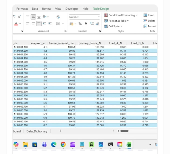The height and width of the screenshot is (154, 170).
Task: Open the Help tab
Action: [85, 9]
